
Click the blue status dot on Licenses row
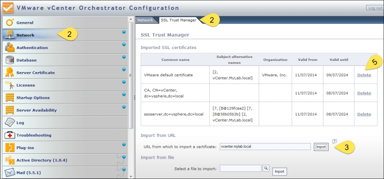point(124,82)
